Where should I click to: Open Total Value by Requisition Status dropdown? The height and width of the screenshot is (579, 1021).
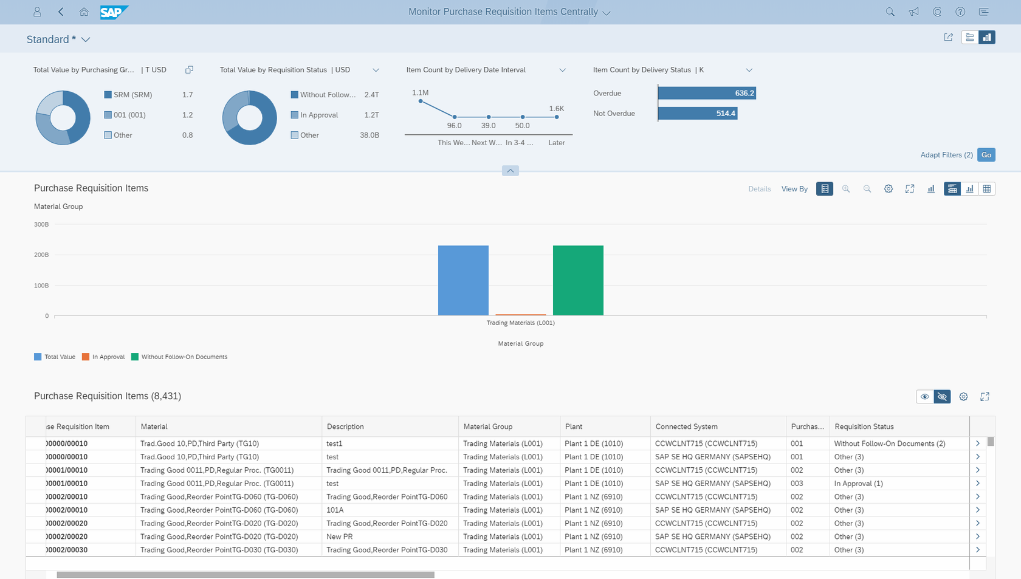coord(376,70)
